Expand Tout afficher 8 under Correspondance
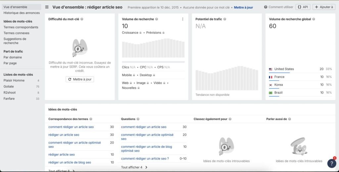This screenshot has height=172, width=339. [x=62, y=170]
